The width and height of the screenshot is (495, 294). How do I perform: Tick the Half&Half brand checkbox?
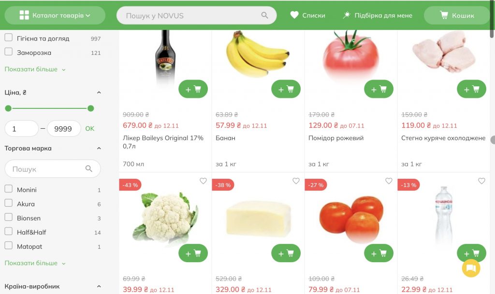9,231
